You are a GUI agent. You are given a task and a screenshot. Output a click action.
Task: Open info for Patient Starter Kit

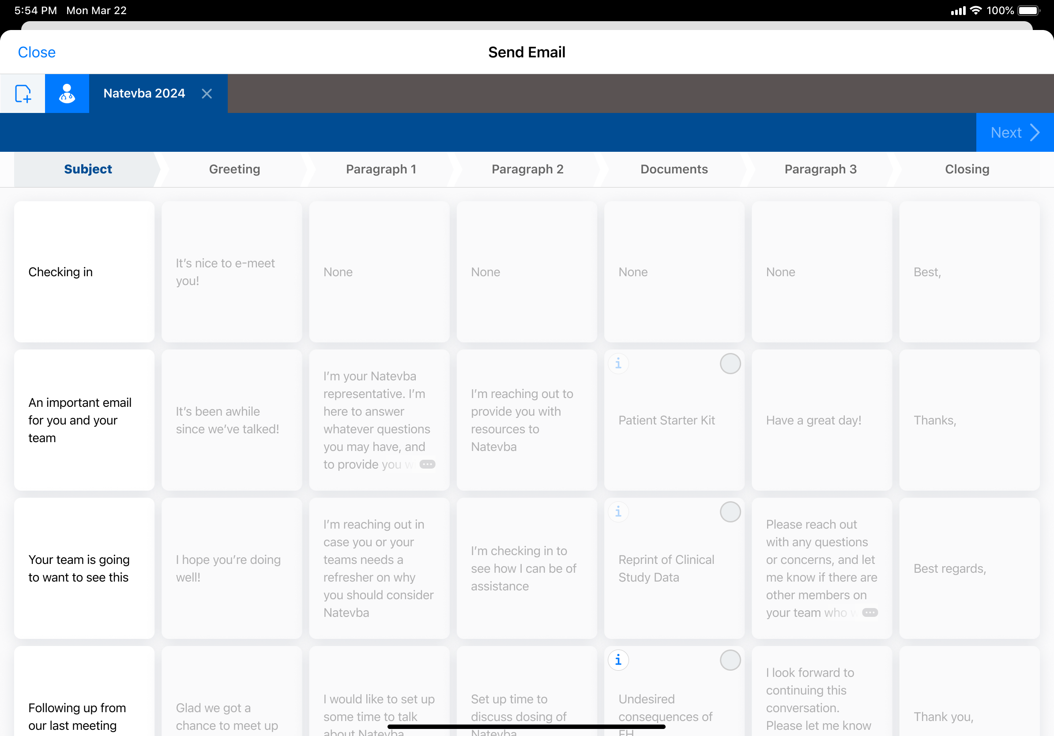tap(618, 364)
